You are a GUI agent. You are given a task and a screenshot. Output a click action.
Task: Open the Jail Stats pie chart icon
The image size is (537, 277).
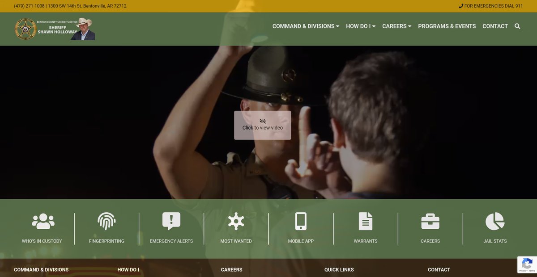(x=495, y=221)
